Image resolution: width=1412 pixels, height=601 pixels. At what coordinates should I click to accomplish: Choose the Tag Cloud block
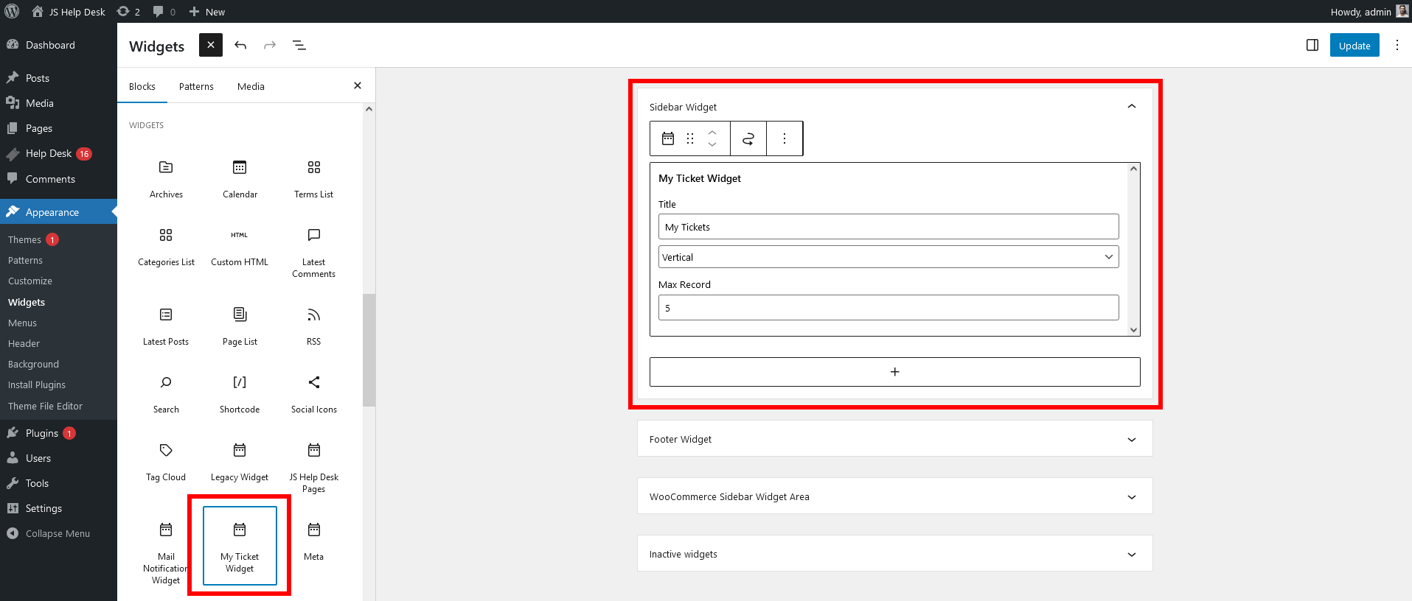pyautogui.click(x=166, y=461)
